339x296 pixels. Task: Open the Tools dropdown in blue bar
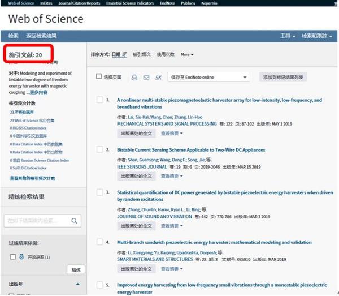(x=288, y=36)
